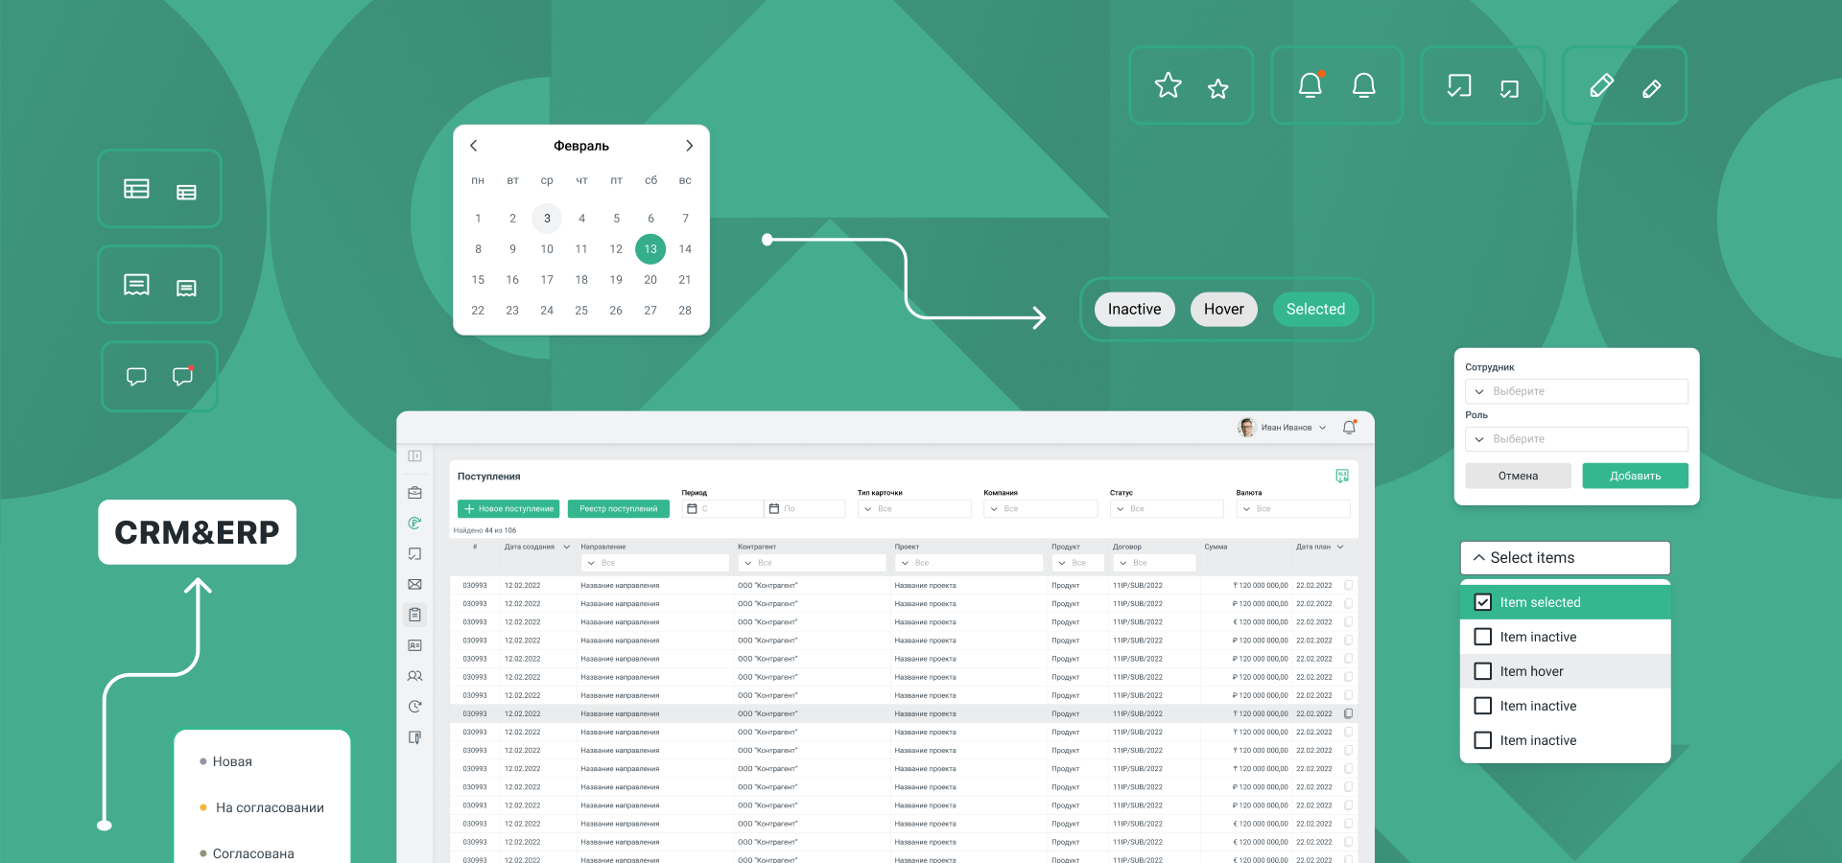Image resolution: width=1842 pixels, height=863 pixels.
Task: Open the Сотрудник dropdown
Action: click(1576, 391)
